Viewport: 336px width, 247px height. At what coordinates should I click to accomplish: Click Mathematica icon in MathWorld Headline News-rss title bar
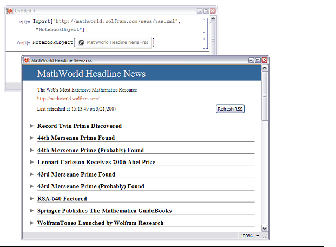[27, 60]
